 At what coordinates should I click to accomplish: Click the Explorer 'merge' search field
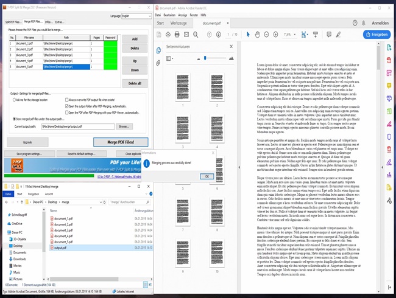[x=130, y=202]
